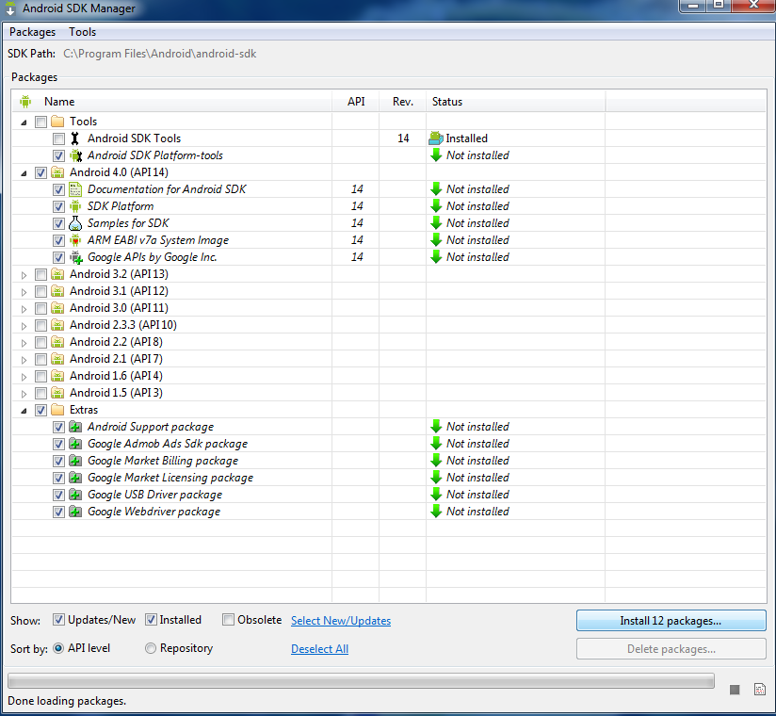The width and height of the screenshot is (776, 716).
Task: Click the Deselect All link
Action: pos(319,648)
